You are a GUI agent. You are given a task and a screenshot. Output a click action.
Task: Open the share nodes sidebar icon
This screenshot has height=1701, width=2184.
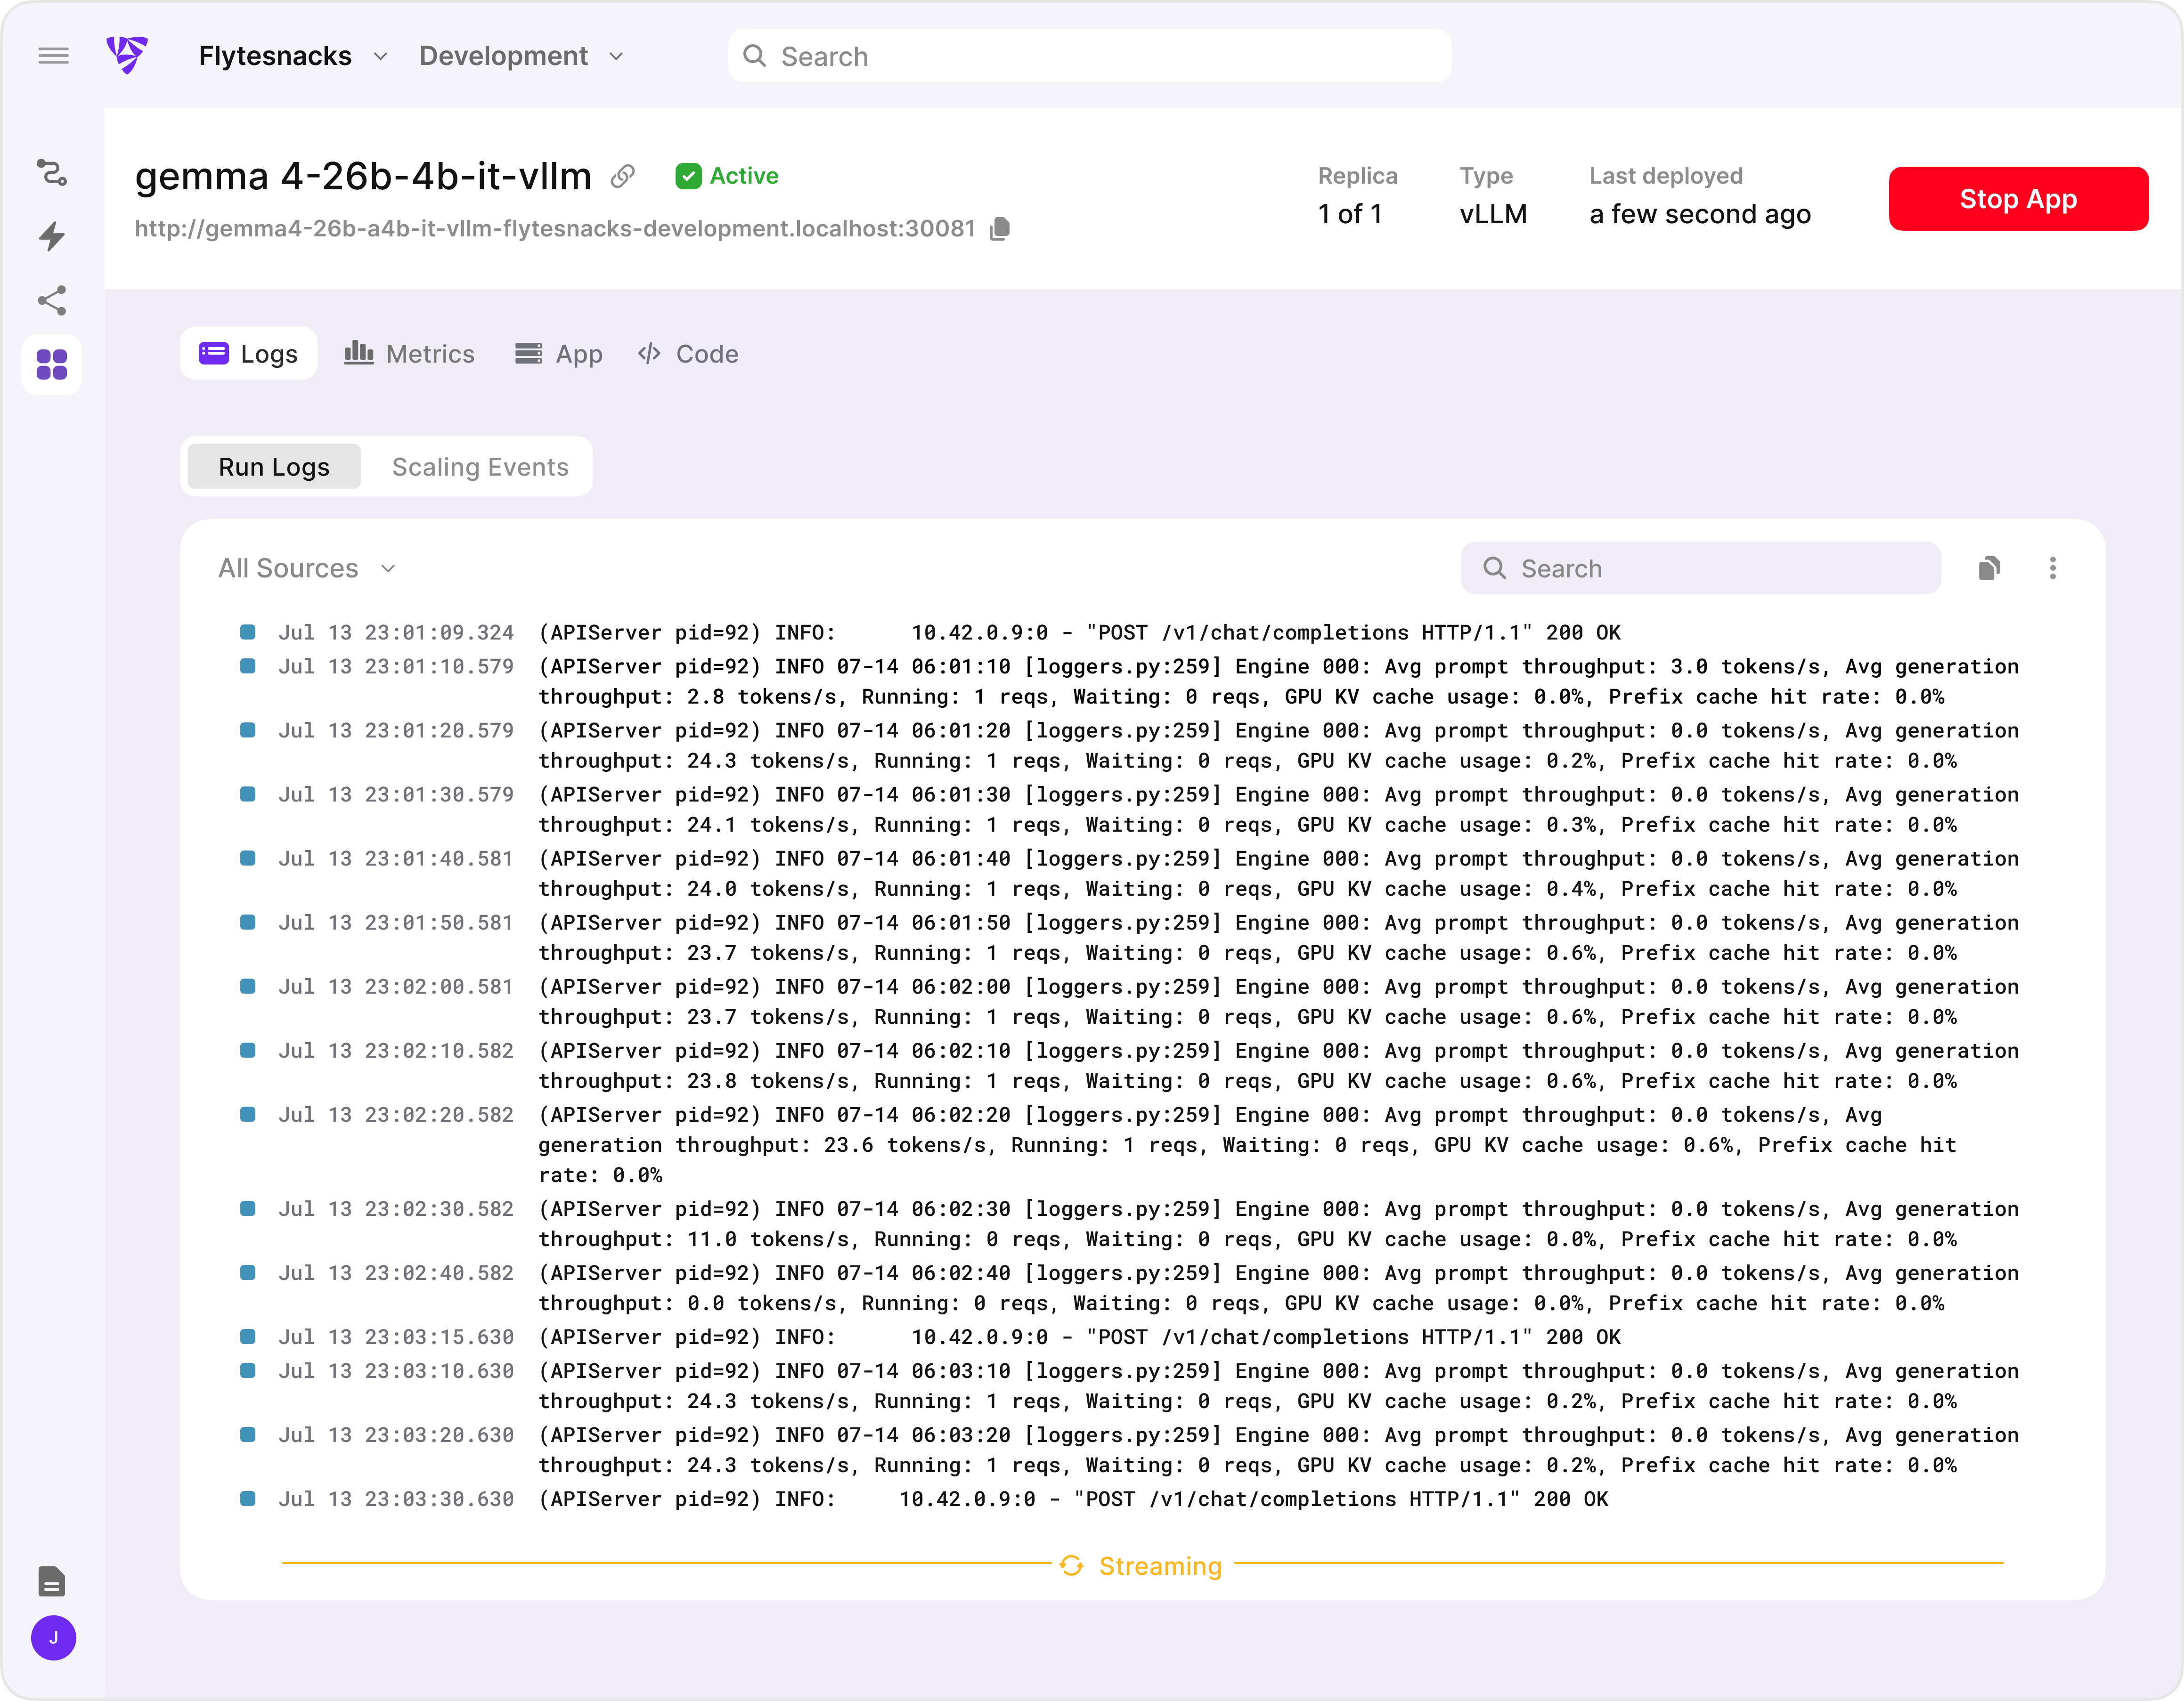[x=52, y=301]
